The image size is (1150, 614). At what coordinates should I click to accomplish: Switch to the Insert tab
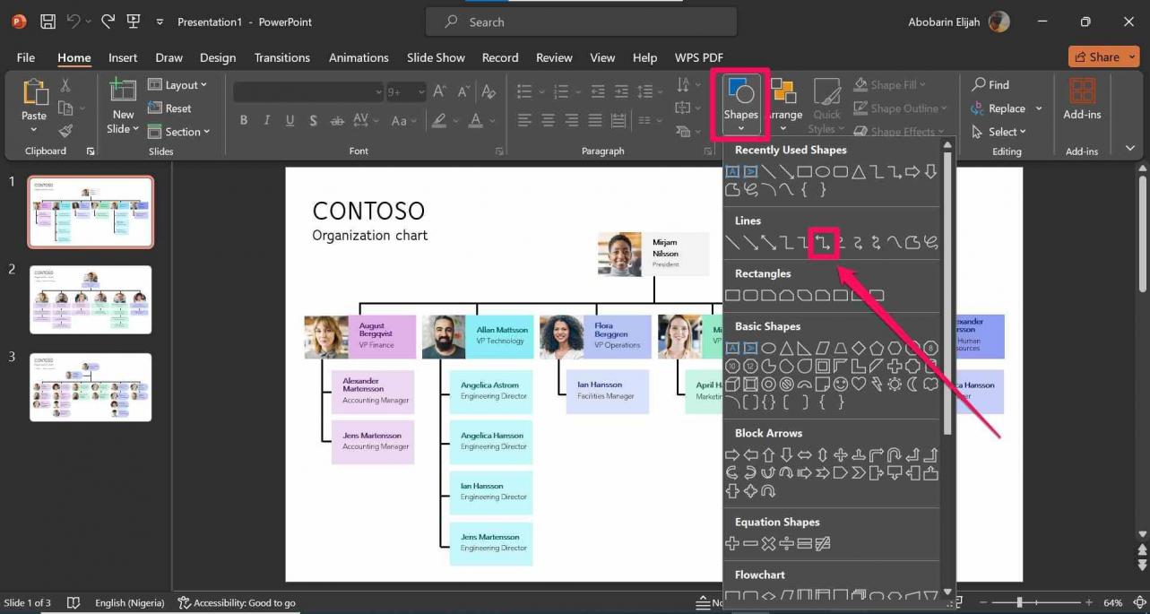tap(123, 57)
